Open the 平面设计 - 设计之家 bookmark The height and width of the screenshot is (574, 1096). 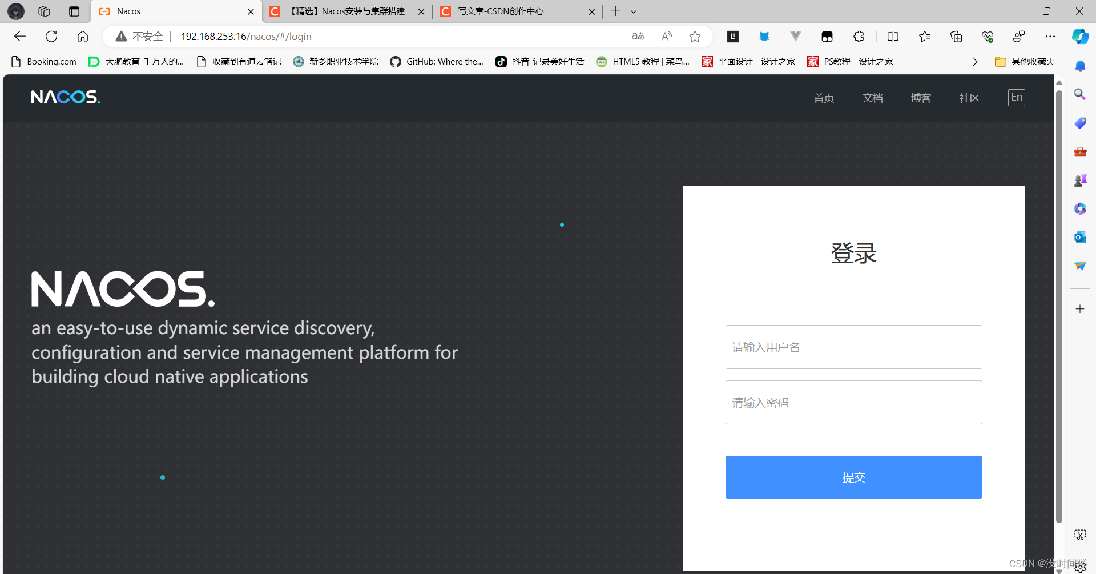point(748,62)
